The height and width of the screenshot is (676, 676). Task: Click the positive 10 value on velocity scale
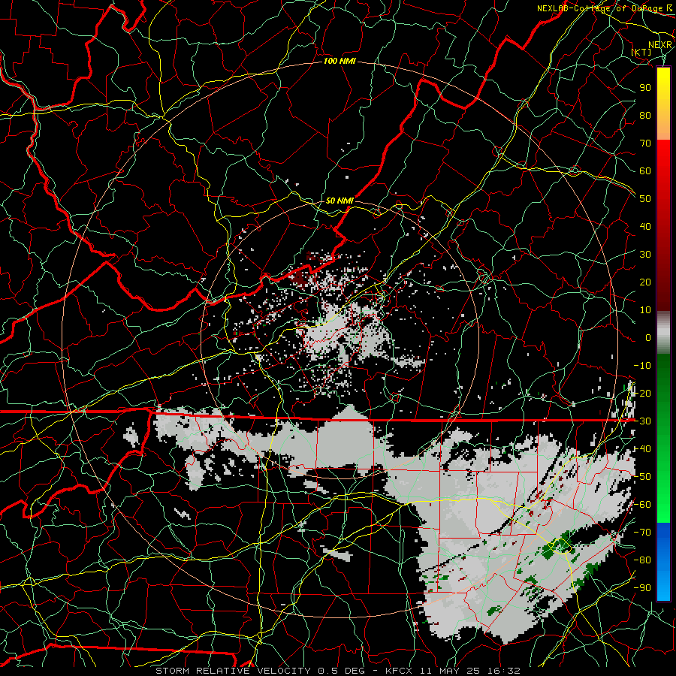(645, 310)
